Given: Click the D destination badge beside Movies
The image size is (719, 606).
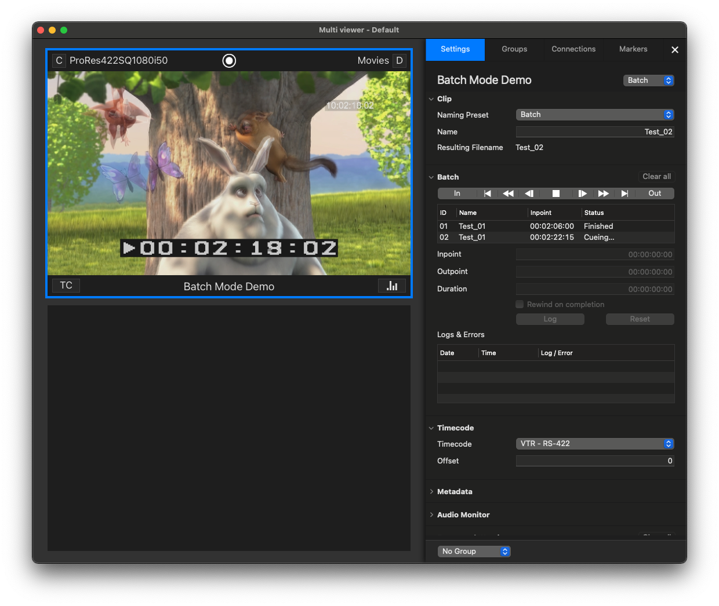Looking at the screenshot, I should pyautogui.click(x=400, y=60).
